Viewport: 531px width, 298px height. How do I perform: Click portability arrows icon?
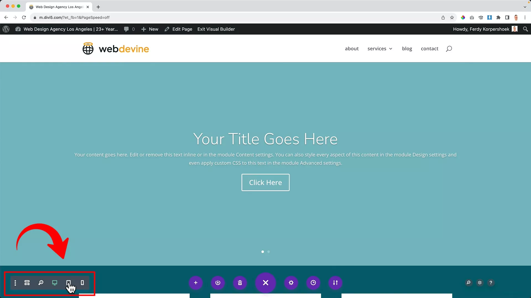[335, 283]
